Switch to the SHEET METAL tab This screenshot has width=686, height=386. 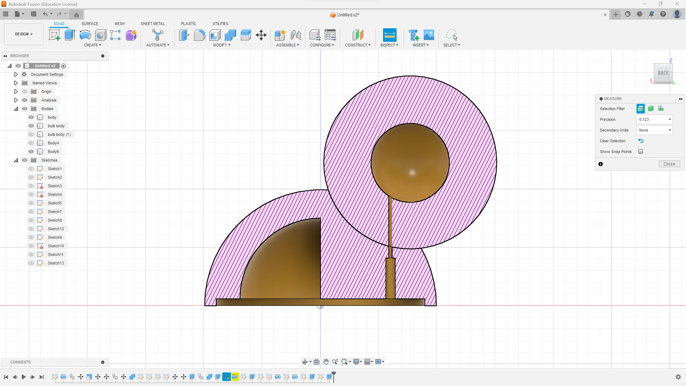click(x=153, y=24)
